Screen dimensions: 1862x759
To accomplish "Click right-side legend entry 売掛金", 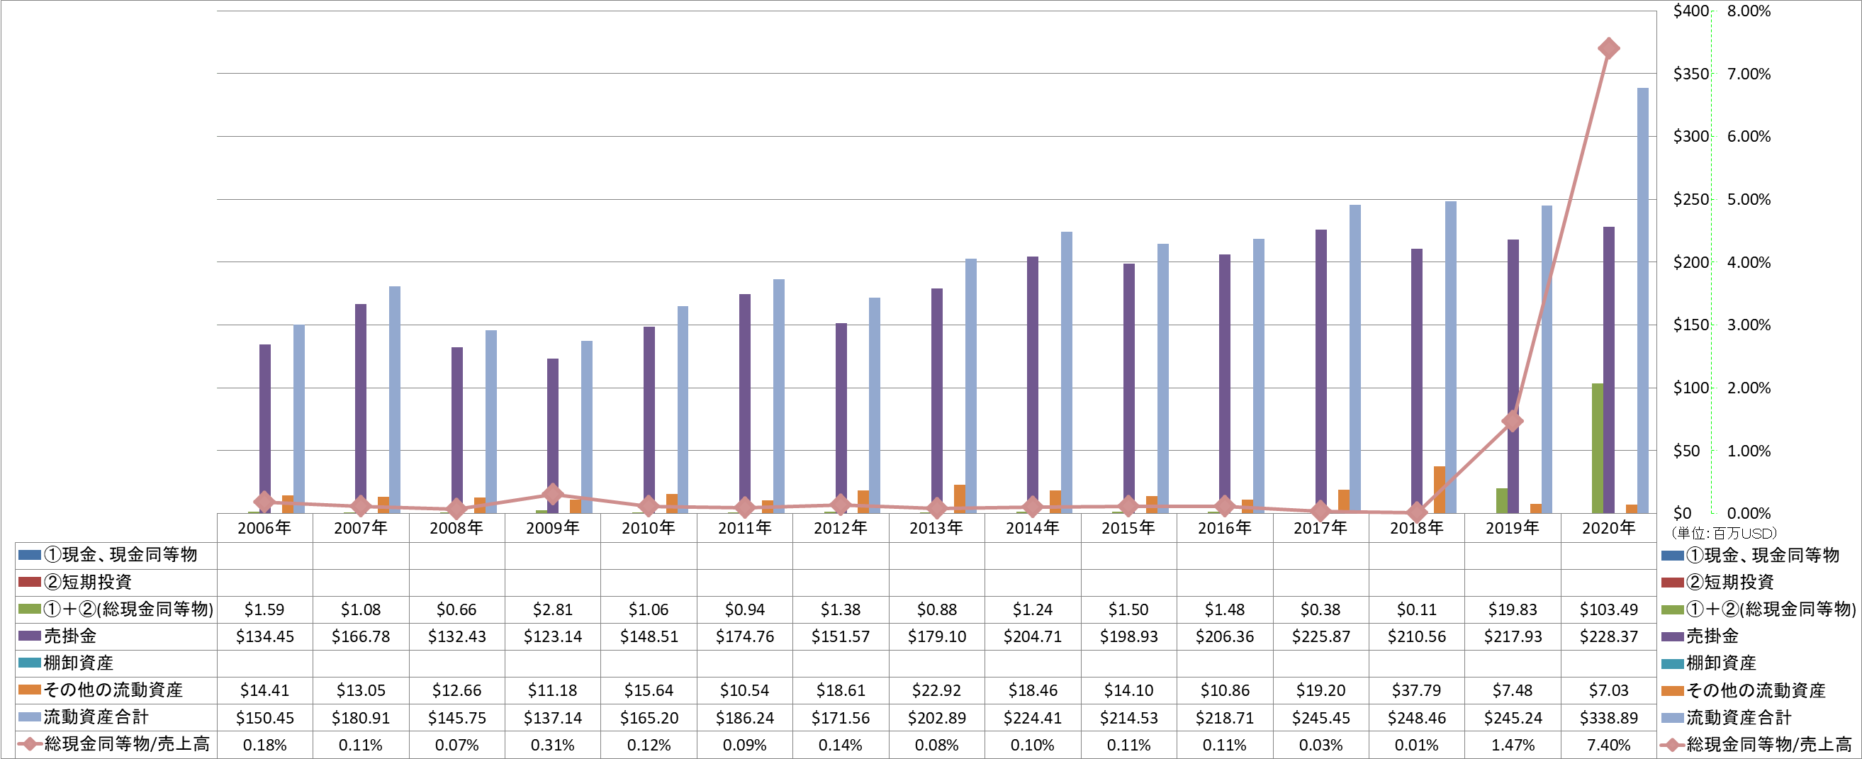I will [x=1700, y=636].
